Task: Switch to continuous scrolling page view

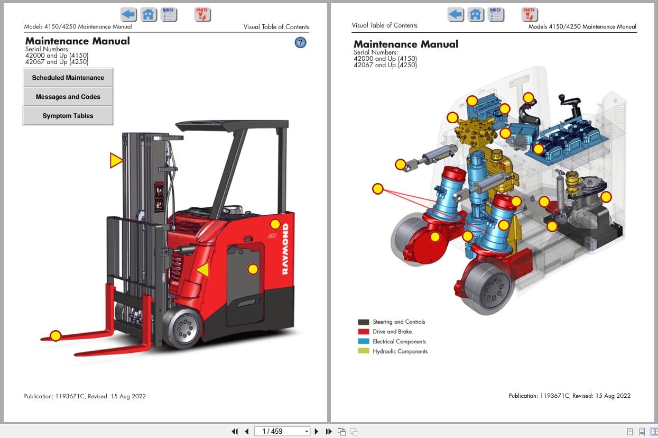Action: coord(642,432)
